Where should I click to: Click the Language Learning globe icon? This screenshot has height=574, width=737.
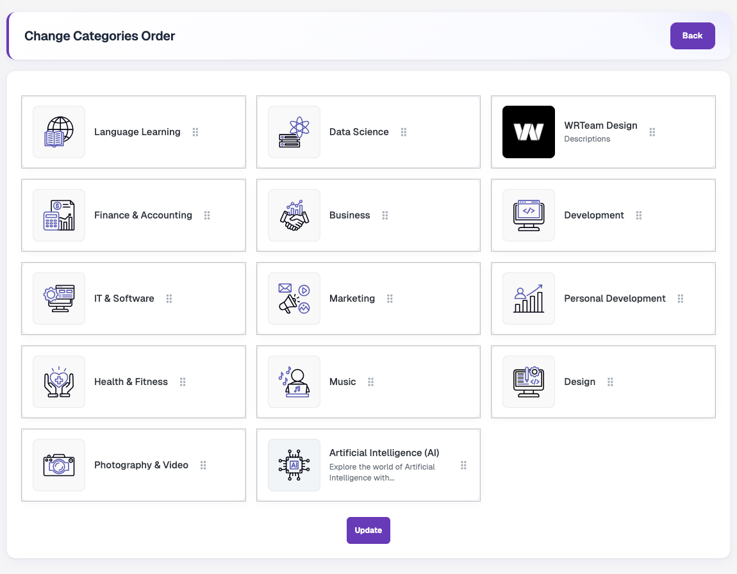(59, 132)
